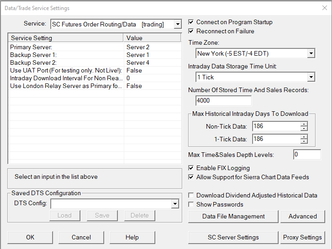332x249 pixels.
Task: Click the Server 2 value cell
Action: coord(153,47)
